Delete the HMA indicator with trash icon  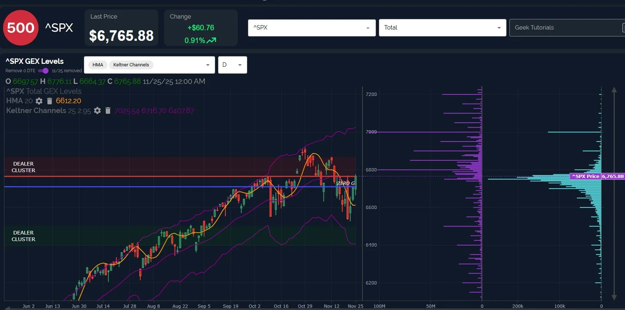point(50,101)
